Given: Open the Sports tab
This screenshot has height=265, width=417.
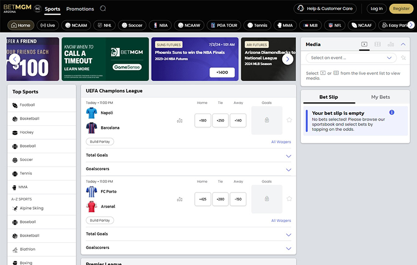Looking at the screenshot, I should 52,9.
